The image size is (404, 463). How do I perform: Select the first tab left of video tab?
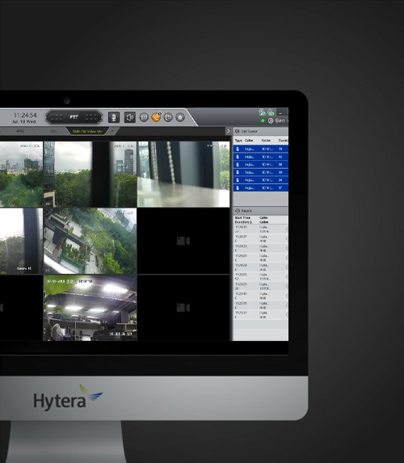coord(53,131)
